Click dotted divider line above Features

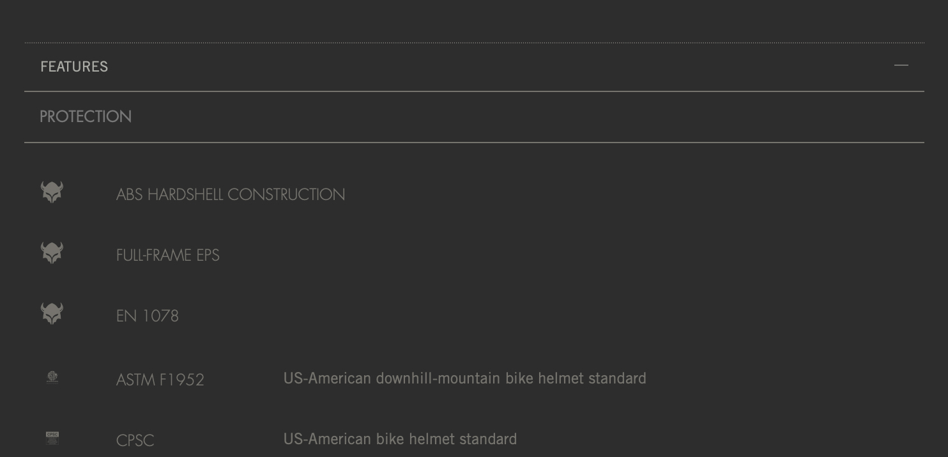(474, 43)
